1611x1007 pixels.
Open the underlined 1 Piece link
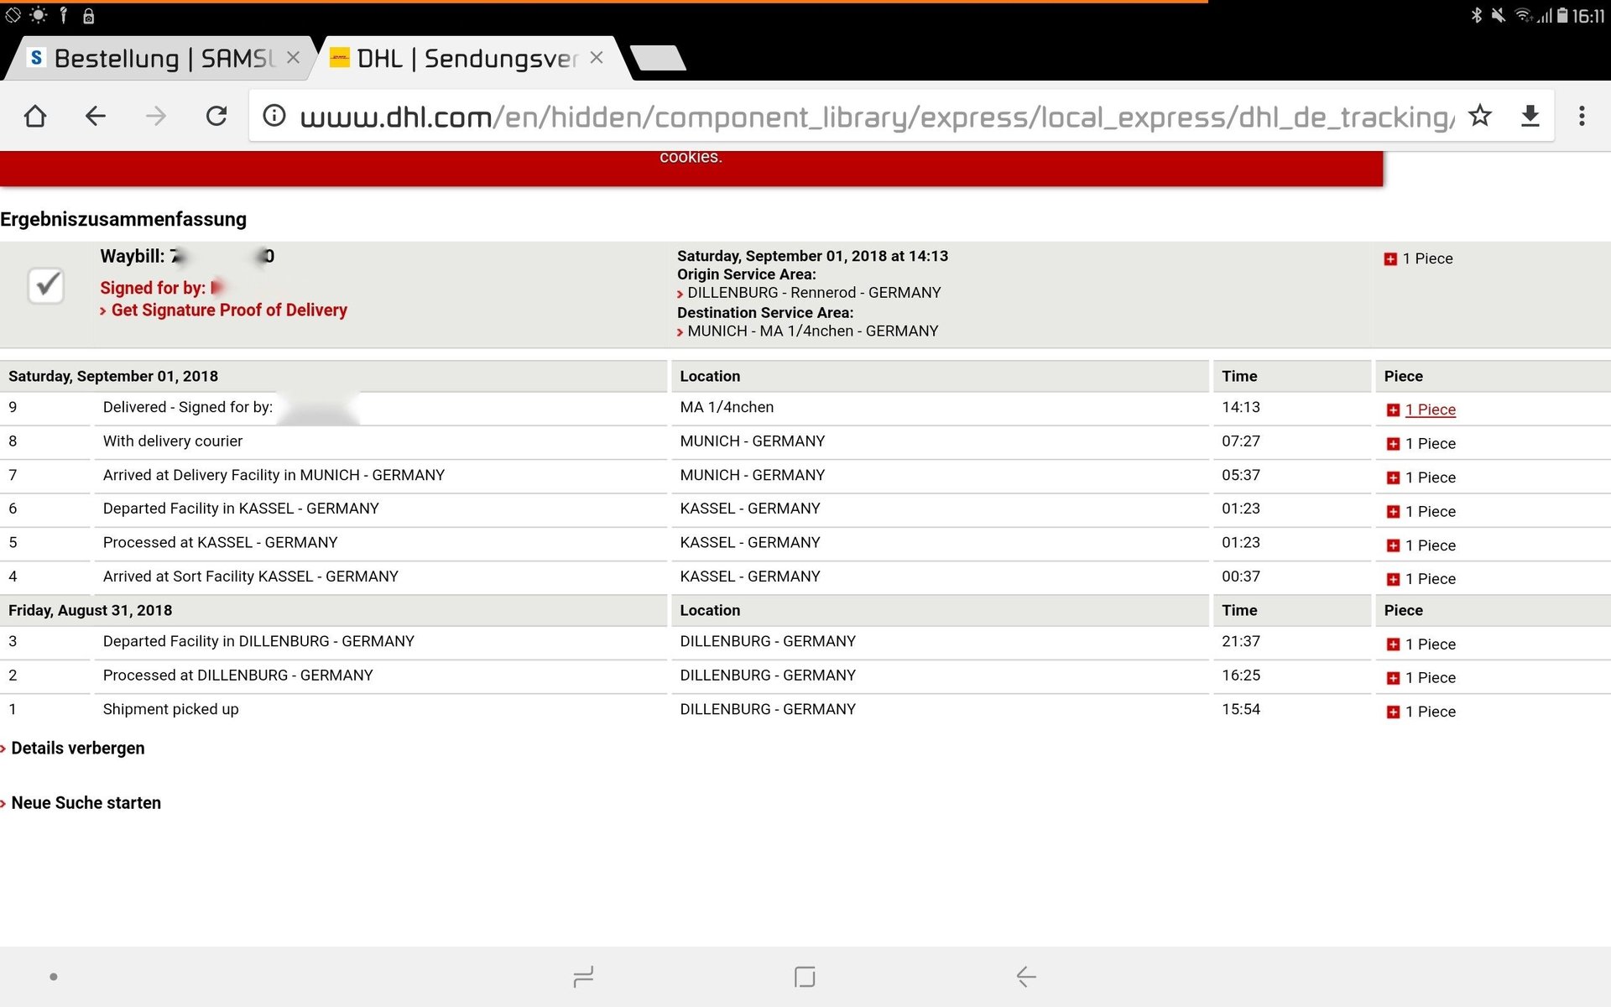pos(1431,410)
